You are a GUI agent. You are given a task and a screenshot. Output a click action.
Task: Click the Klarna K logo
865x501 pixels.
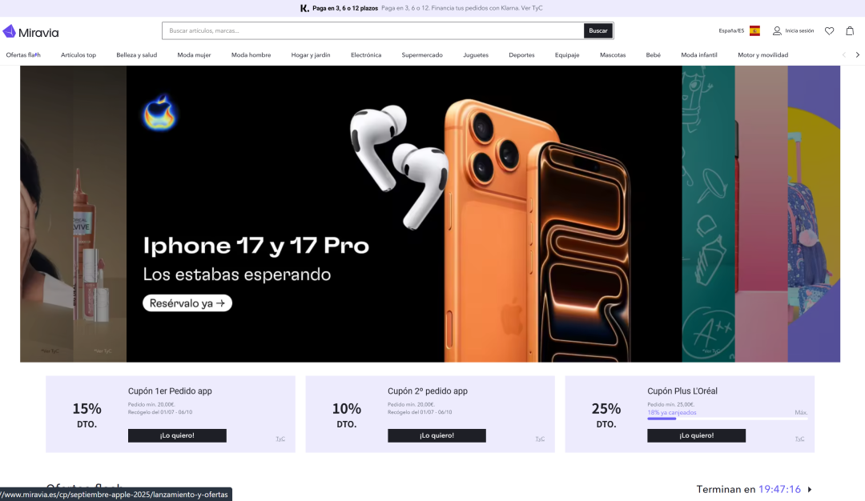coord(304,8)
